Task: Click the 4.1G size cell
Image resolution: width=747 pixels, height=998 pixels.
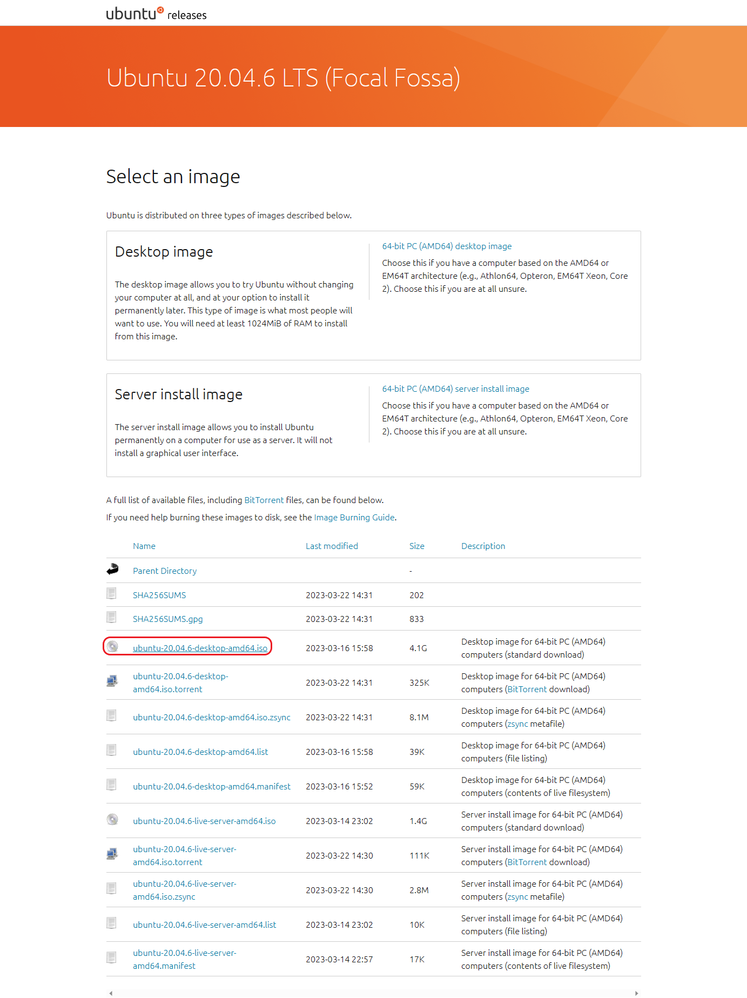Action: tap(418, 648)
